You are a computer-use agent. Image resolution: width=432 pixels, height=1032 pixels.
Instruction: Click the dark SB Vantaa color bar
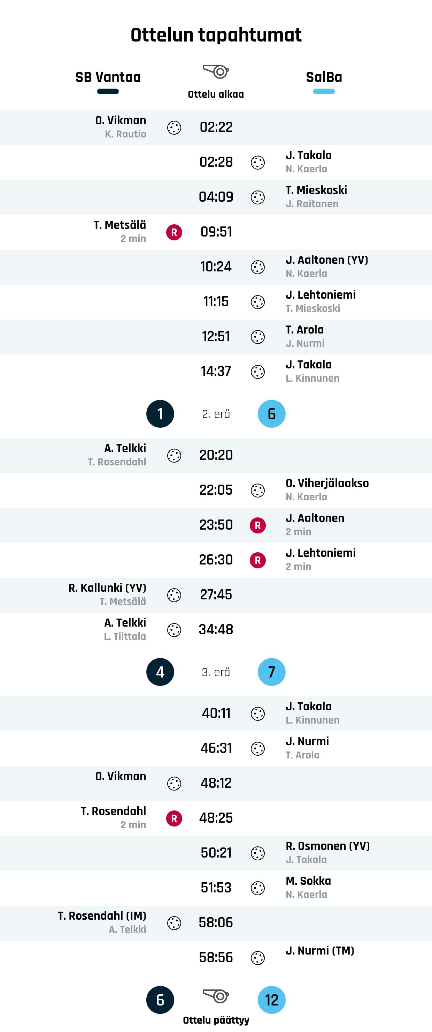coord(108,91)
